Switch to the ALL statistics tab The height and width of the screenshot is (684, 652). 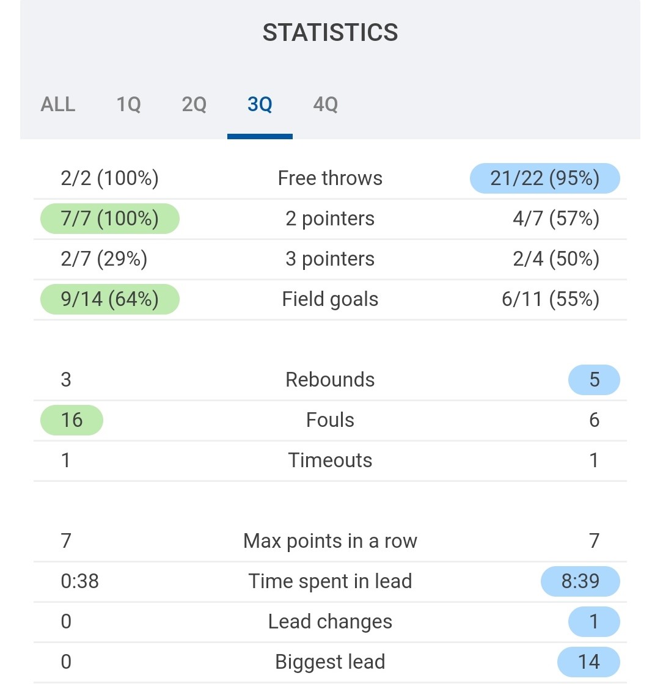point(58,104)
